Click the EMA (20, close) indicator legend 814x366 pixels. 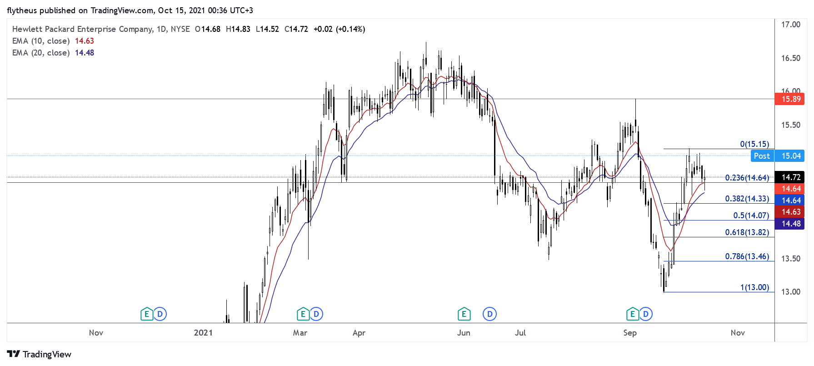coord(41,53)
